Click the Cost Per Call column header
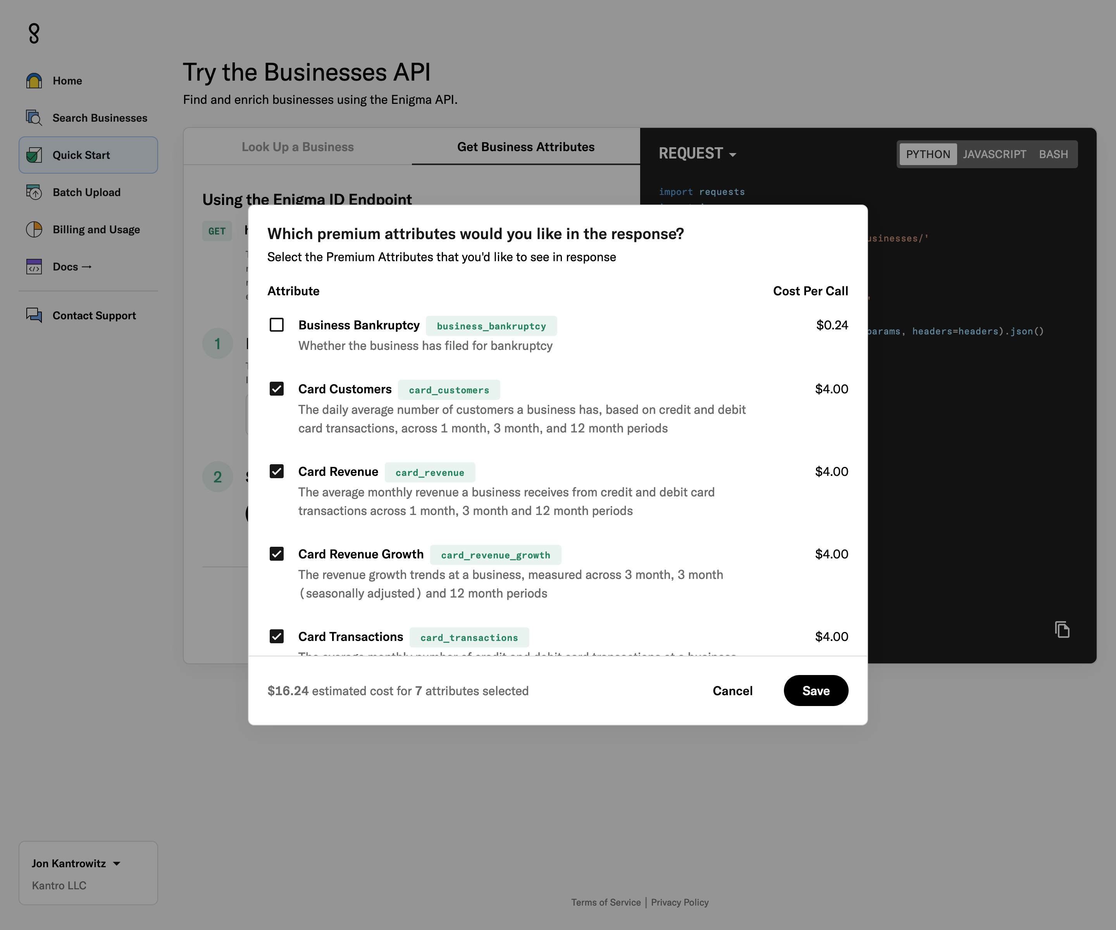Image resolution: width=1116 pixels, height=930 pixels. 810,291
